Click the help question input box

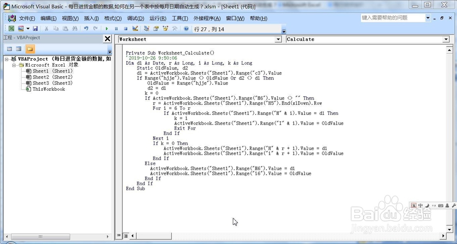point(393,18)
